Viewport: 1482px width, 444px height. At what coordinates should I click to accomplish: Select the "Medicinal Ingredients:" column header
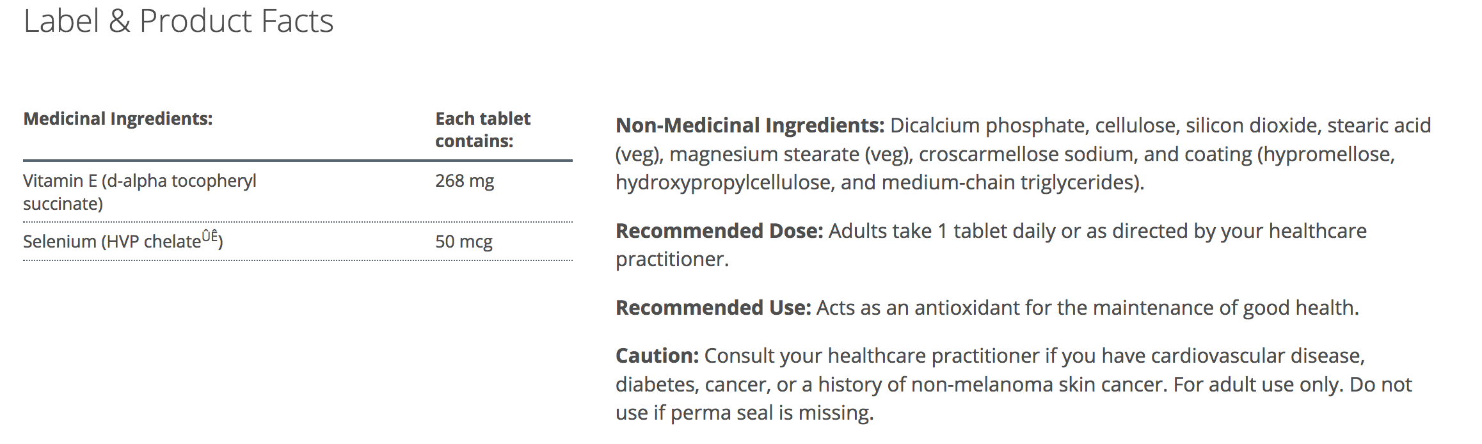click(118, 119)
